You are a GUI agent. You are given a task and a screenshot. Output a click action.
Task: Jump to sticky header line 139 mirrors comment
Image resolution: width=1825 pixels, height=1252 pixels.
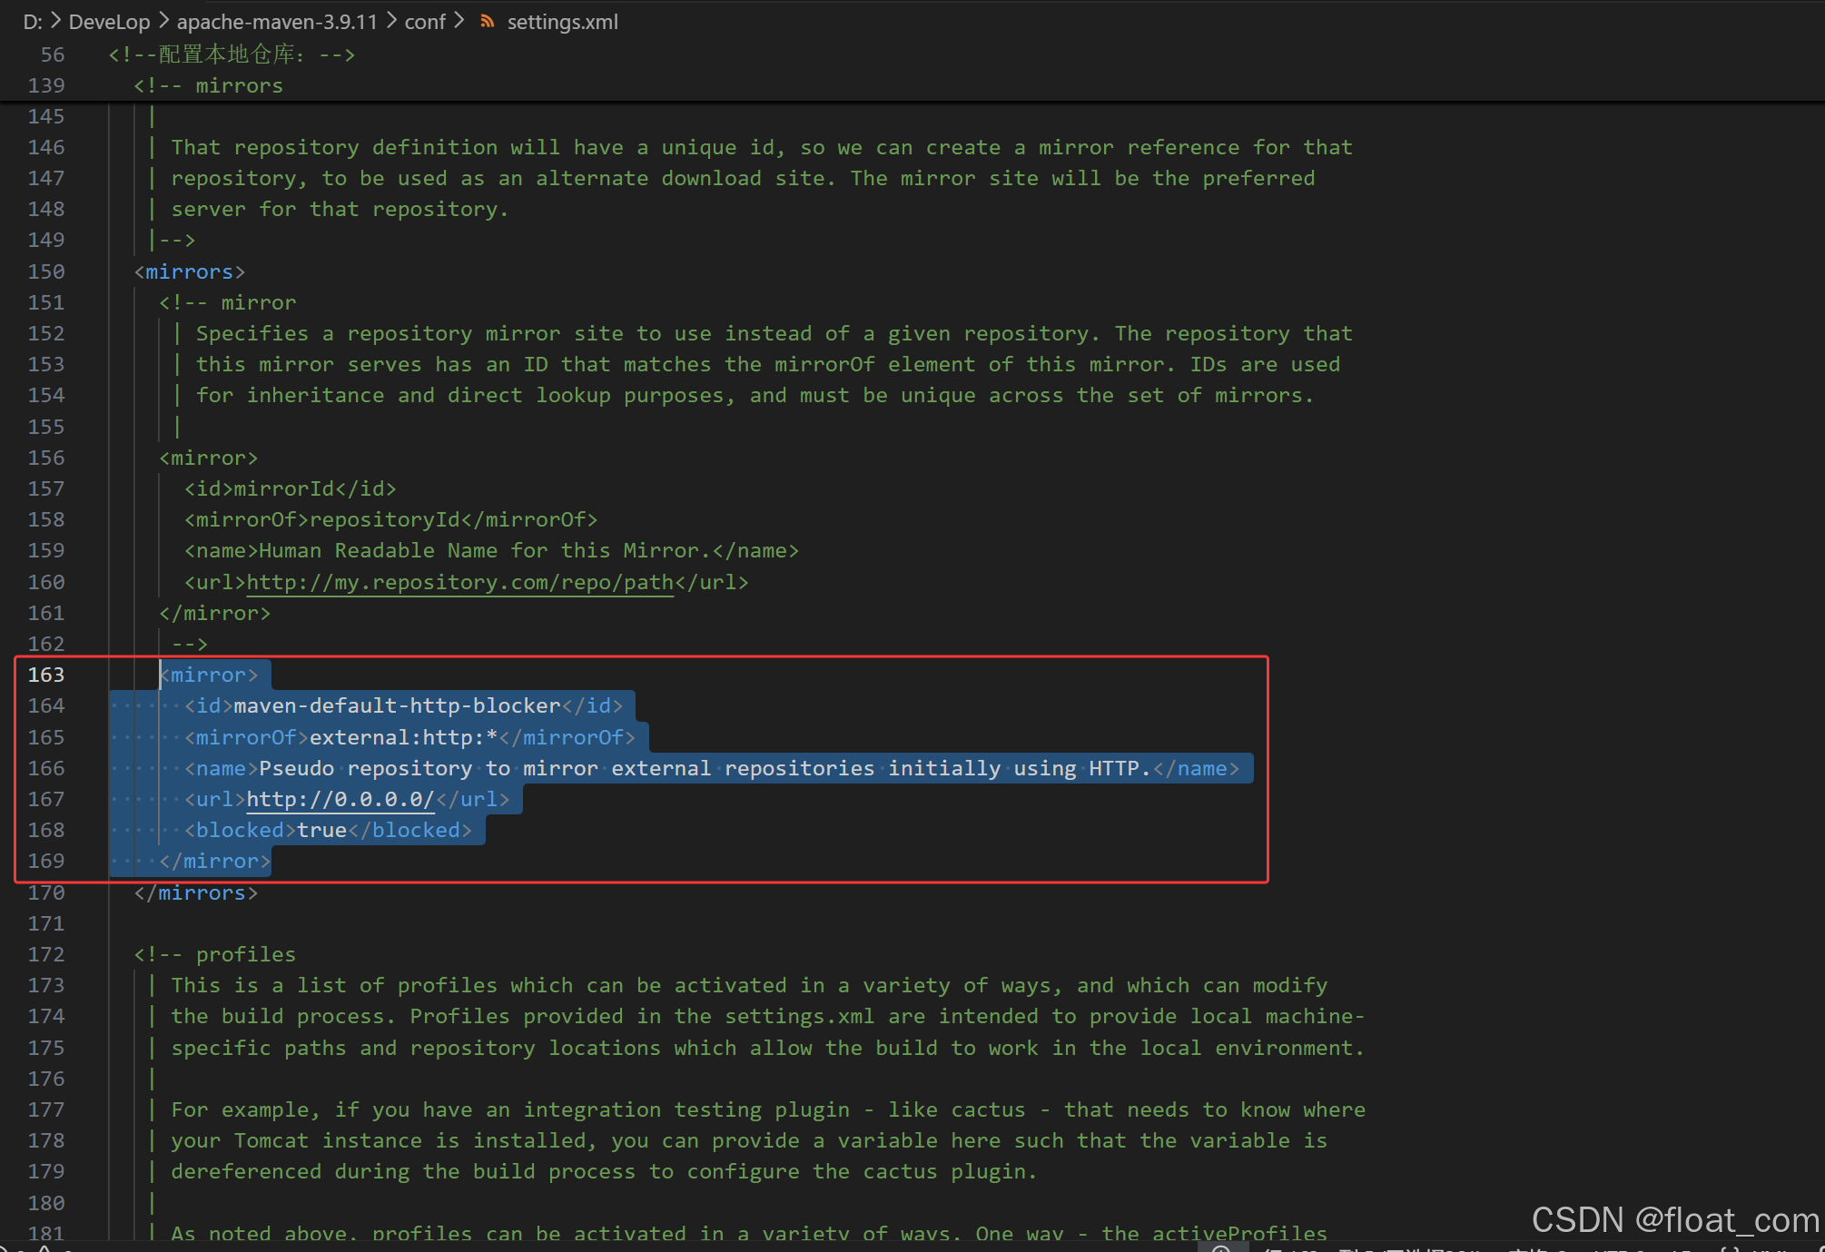click(x=208, y=85)
